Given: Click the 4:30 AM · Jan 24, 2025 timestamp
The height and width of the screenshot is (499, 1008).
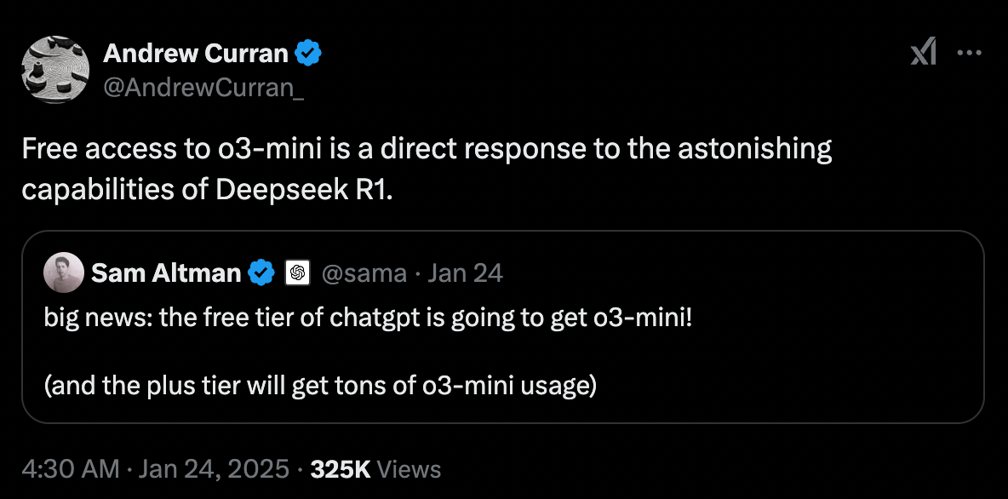Looking at the screenshot, I should pos(156,469).
